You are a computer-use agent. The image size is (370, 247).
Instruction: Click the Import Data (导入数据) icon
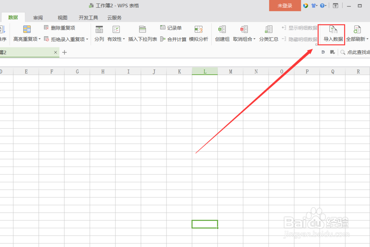pyautogui.click(x=333, y=30)
